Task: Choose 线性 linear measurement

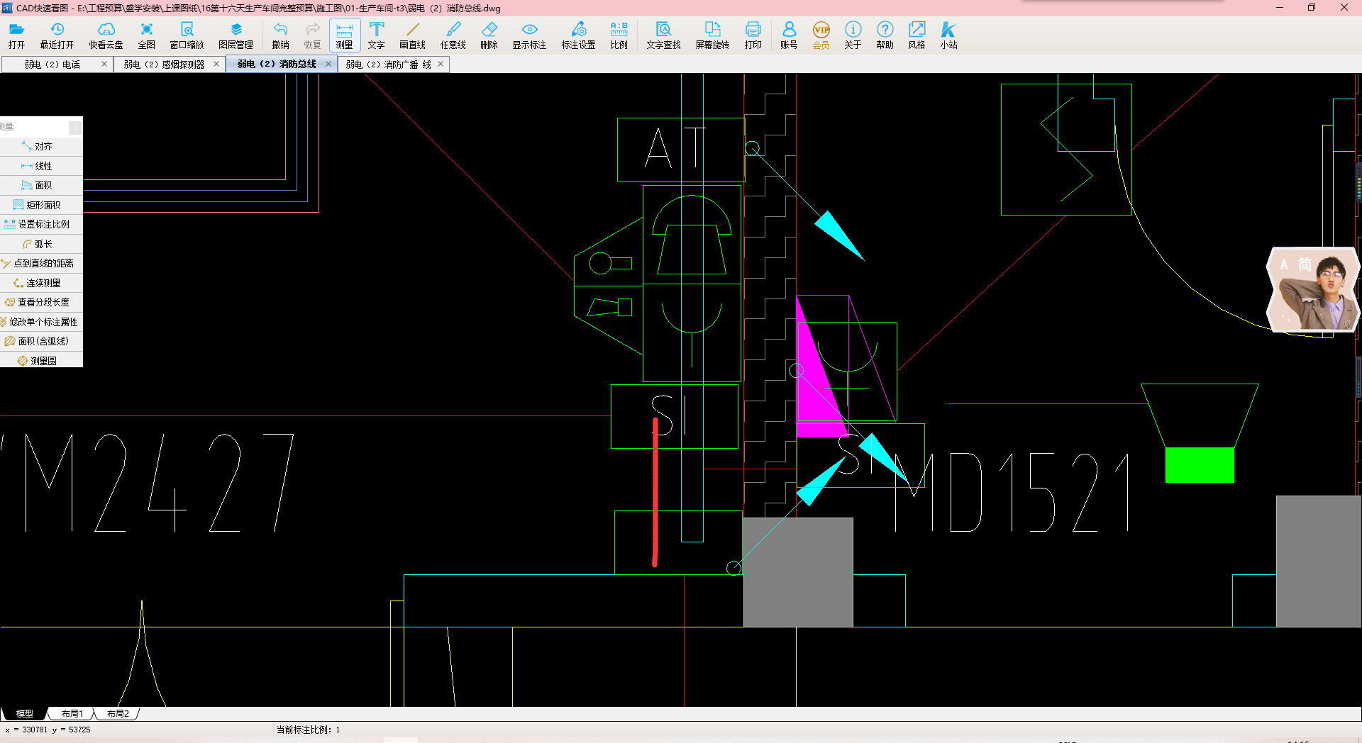Action: 41,166
